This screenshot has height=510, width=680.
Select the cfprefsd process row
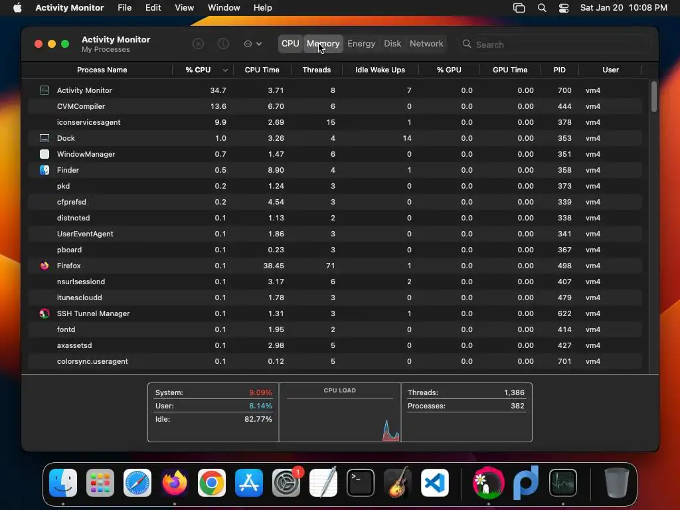pyautogui.click(x=335, y=202)
